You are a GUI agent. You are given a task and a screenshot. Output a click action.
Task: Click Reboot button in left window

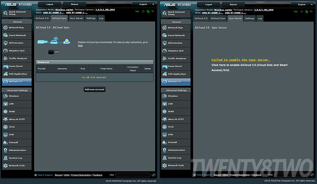tap(74, 4)
